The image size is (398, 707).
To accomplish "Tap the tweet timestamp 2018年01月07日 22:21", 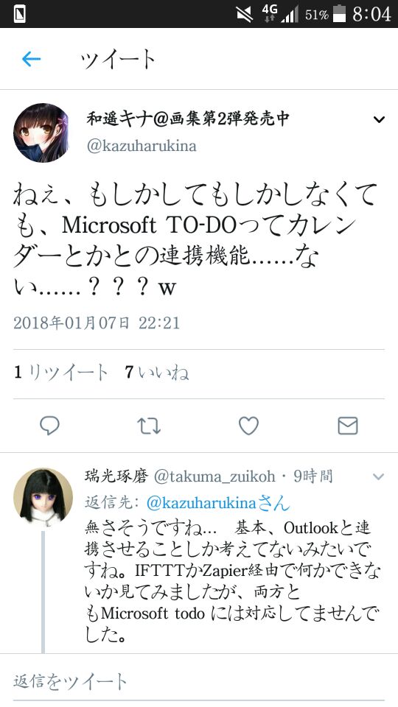I will coord(97,323).
